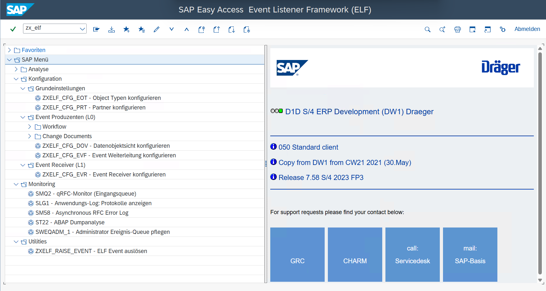Expand the Favoriten folder
The image size is (546, 291).
click(9, 50)
